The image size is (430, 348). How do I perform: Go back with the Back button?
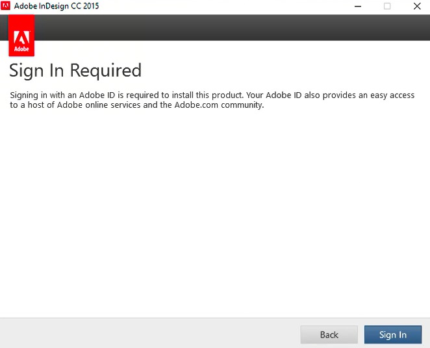[329, 334]
